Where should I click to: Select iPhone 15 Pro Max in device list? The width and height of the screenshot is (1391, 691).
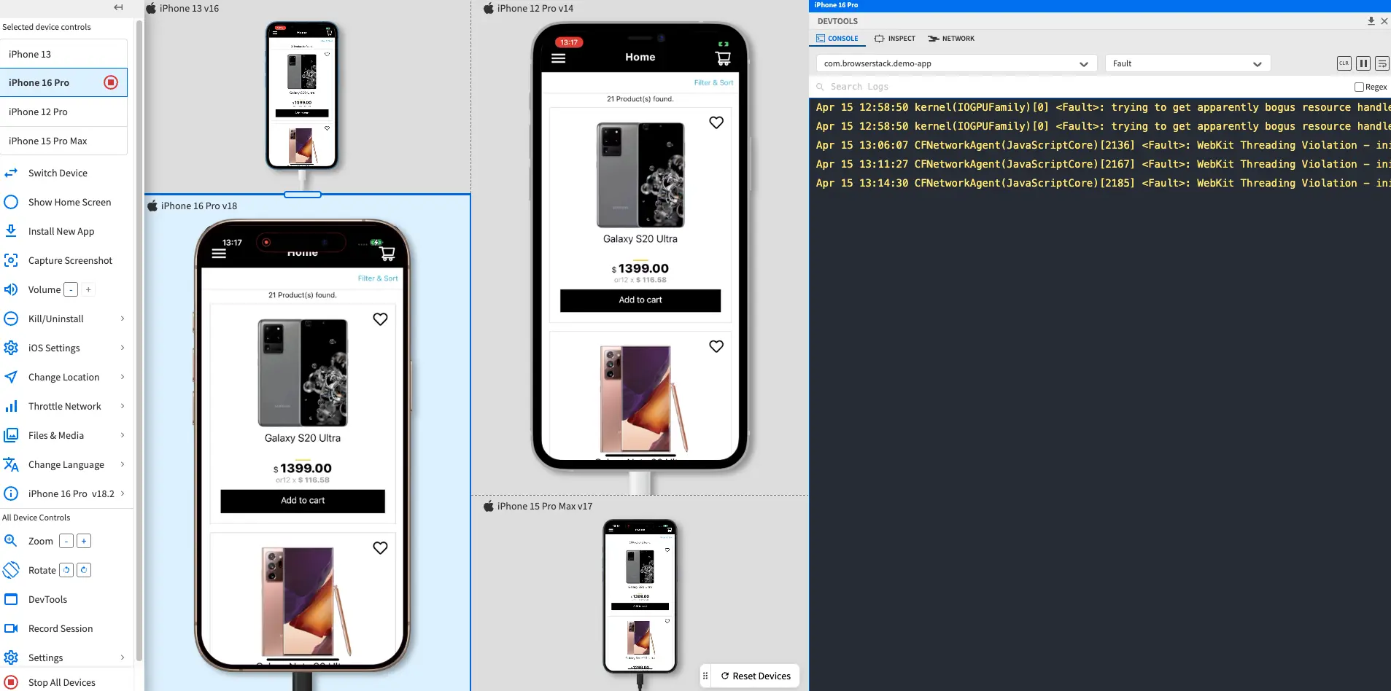click(63, 141)
